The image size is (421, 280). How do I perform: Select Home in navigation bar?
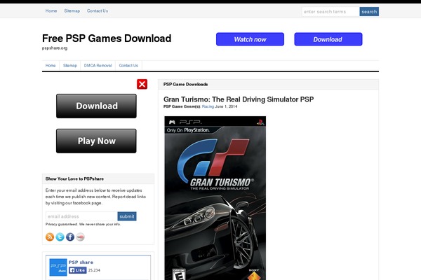pos(51,65)
